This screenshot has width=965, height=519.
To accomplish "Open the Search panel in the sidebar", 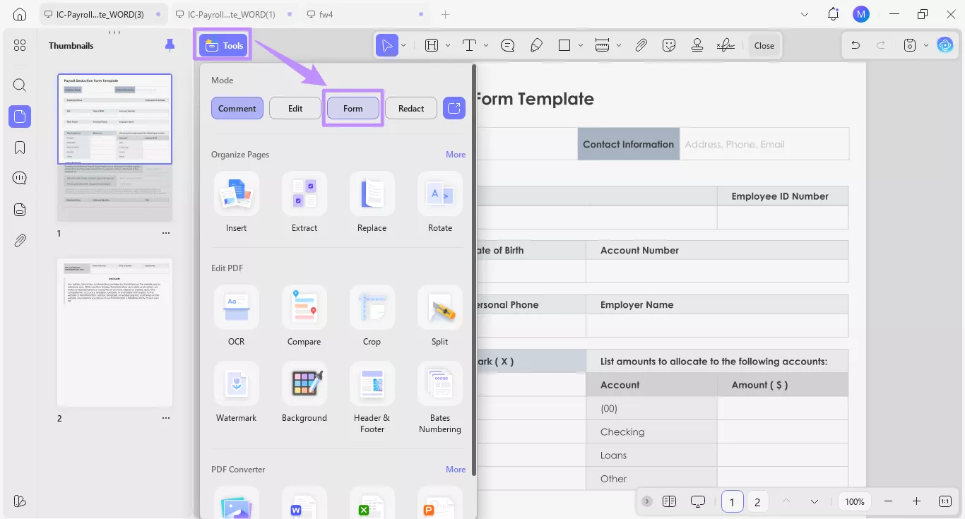I will pos(19,85).
